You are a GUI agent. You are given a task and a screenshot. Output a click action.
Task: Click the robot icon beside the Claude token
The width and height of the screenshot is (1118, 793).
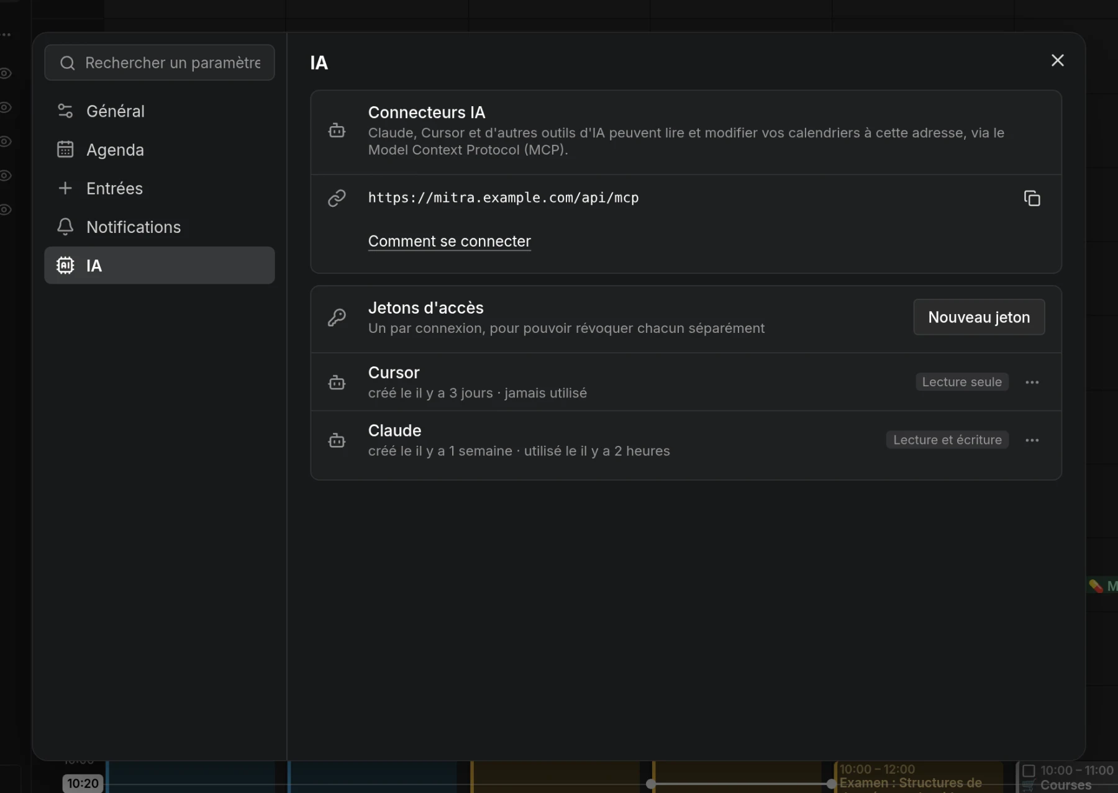pyautogui.click(x=337, y=440)
